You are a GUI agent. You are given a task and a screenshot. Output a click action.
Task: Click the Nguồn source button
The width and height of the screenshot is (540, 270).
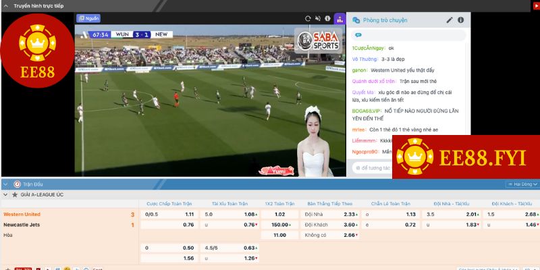88,19
